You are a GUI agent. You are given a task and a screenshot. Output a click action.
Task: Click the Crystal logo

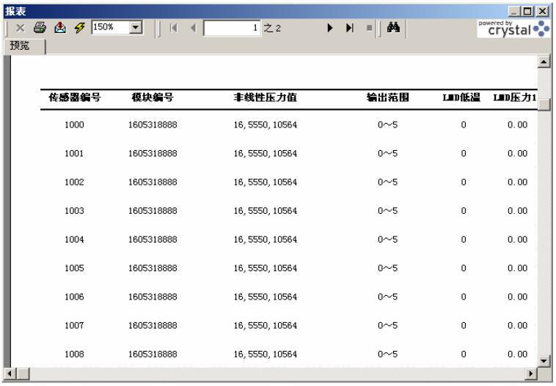513,28
